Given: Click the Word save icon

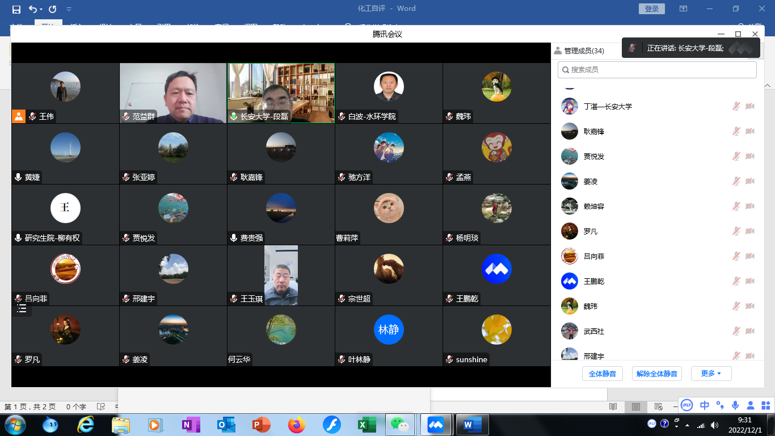Looking at the screenshot, I should pos(16,9).
